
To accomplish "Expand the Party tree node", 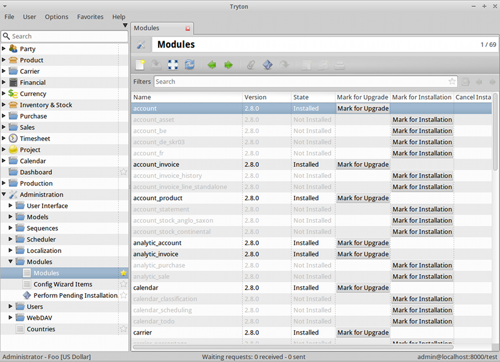I will (4, 49).
